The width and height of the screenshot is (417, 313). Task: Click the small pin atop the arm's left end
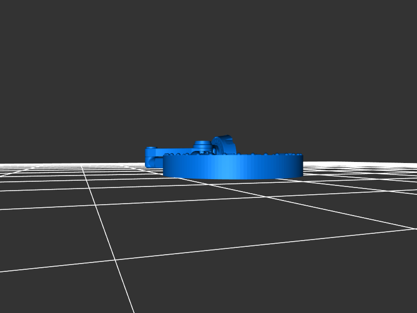click(x=151, y=148)
